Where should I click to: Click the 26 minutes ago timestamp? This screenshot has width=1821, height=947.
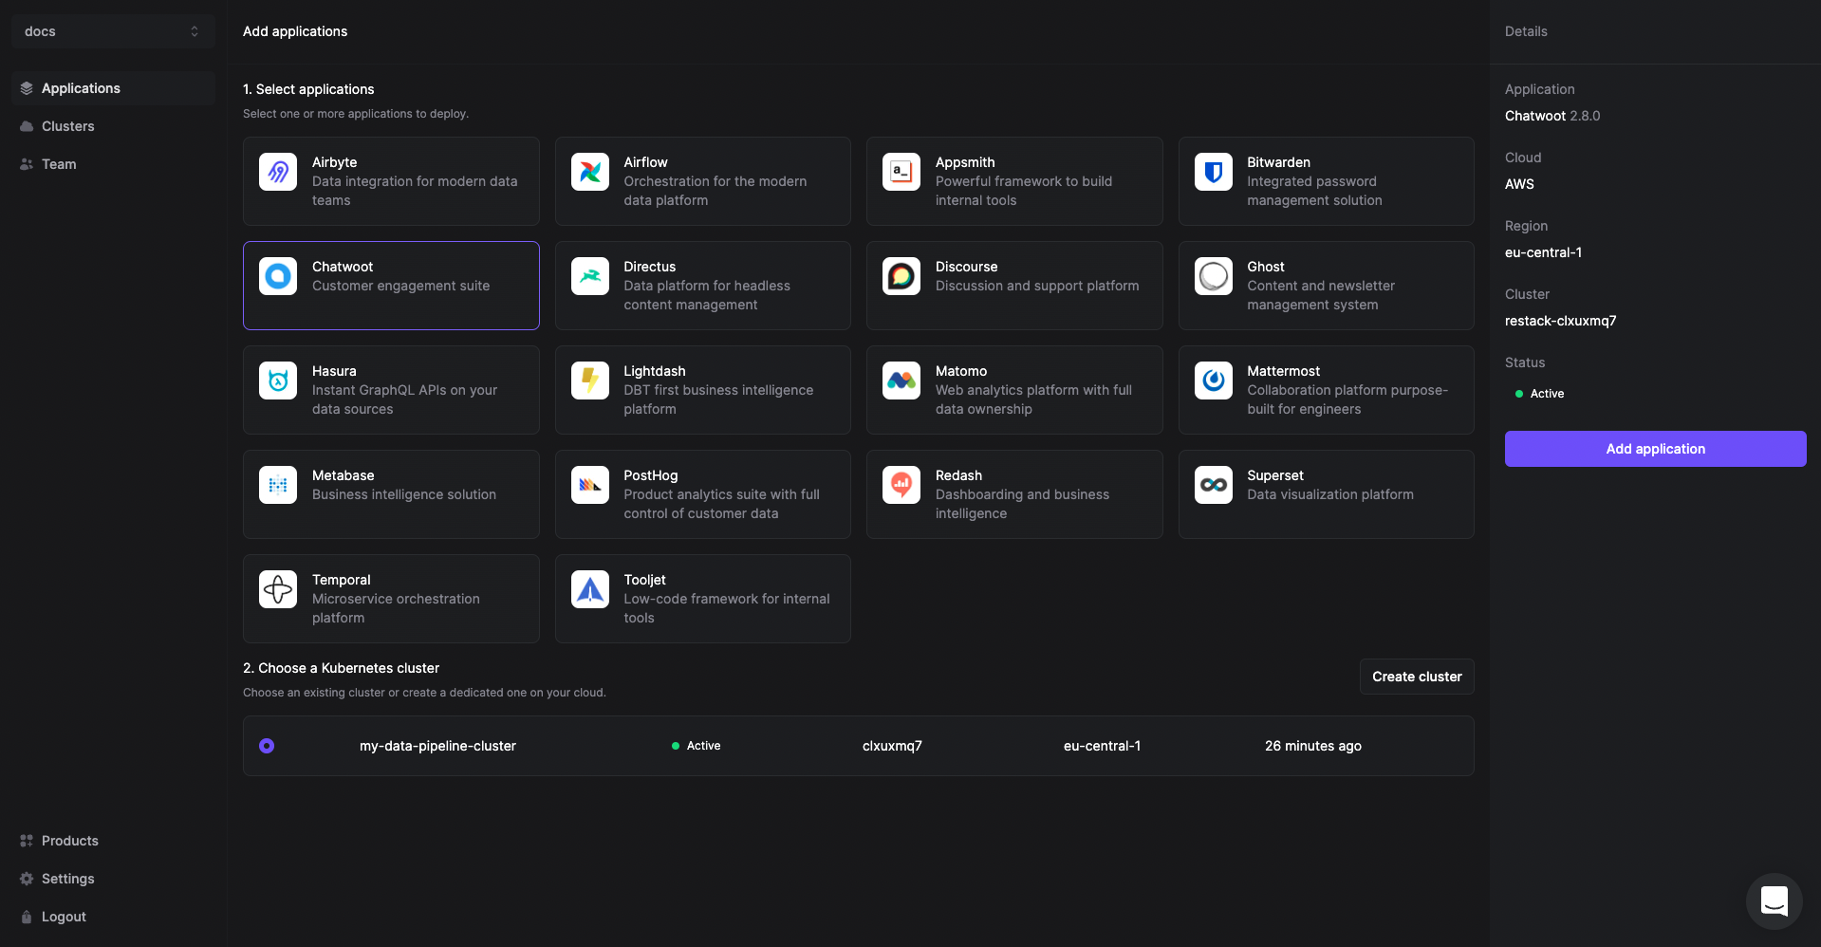1312,746
